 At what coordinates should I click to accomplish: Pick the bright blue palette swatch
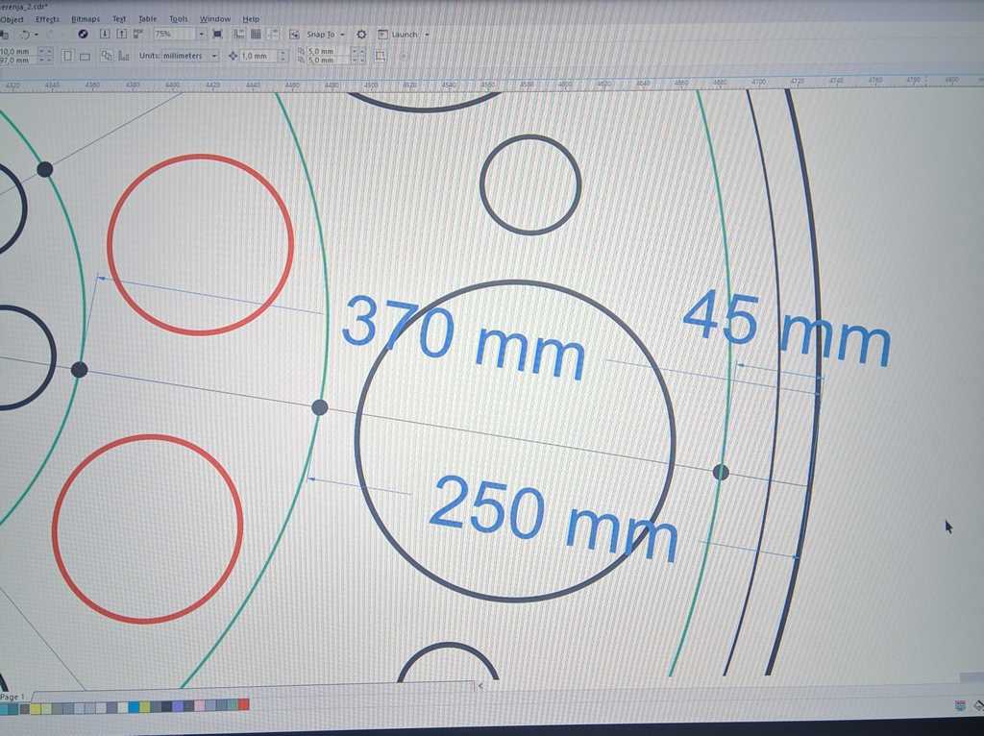134,707
